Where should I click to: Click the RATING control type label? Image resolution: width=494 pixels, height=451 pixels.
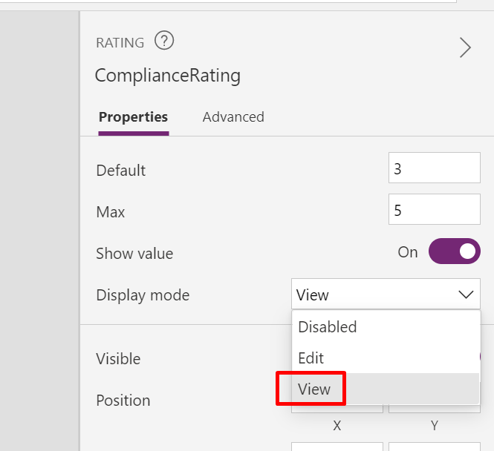tap(120, 43)
